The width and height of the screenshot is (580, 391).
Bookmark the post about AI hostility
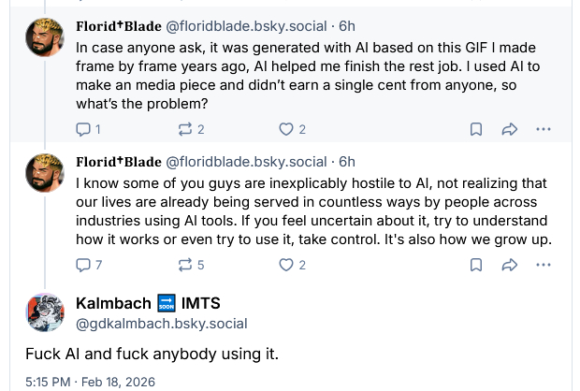coord(475,265)
